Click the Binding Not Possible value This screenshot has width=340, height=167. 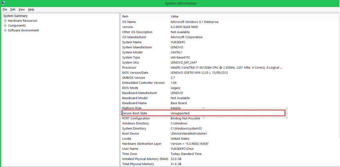click(x=185, y=118)
